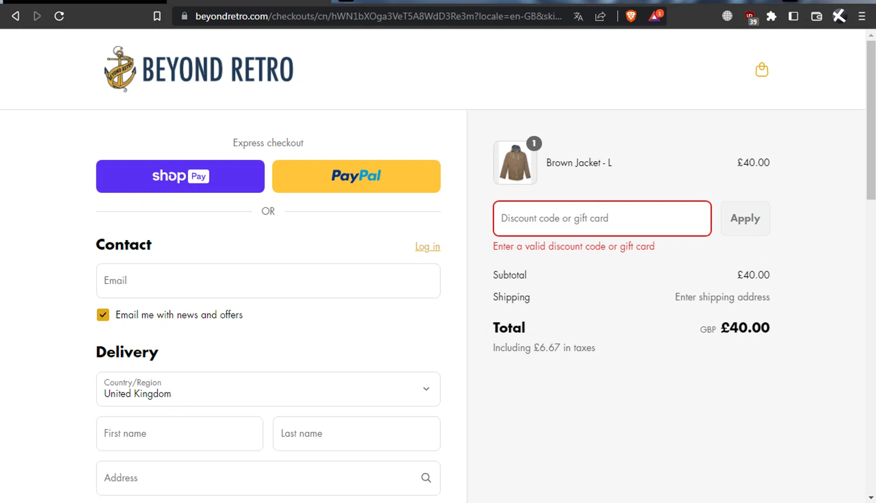The height and width of the screenshot is (503, 876).
Task: Click the Apply discount button
Action: click(x=745, y=218)
